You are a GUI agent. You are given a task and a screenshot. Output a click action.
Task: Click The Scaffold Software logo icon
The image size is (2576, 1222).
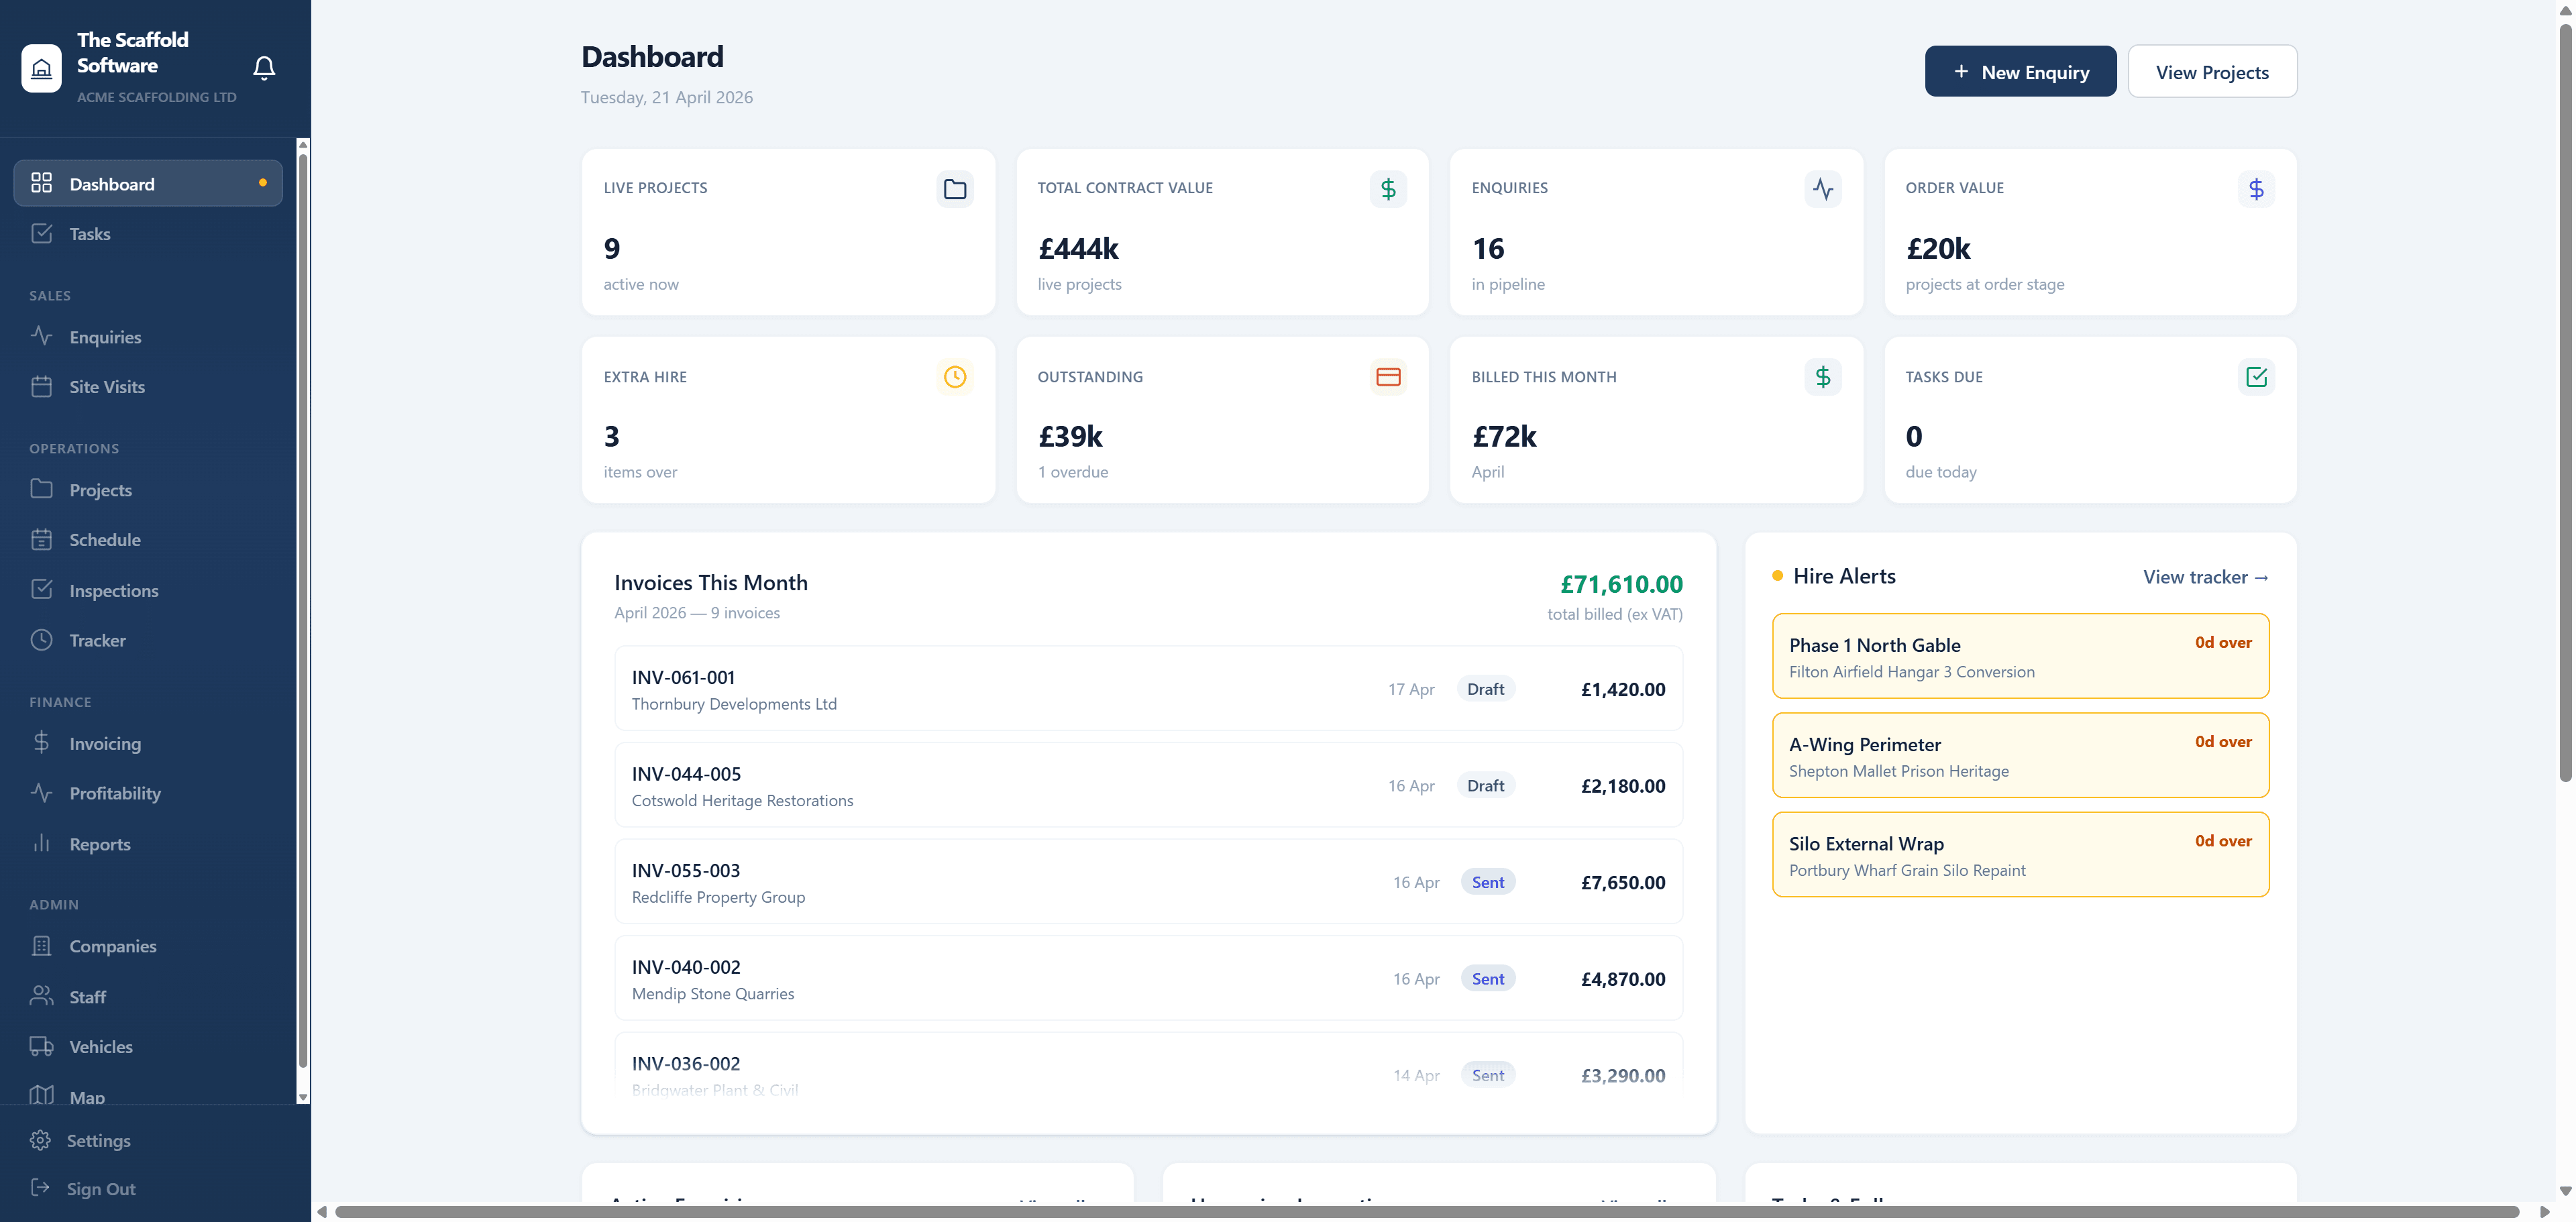[x=41, y=68]
